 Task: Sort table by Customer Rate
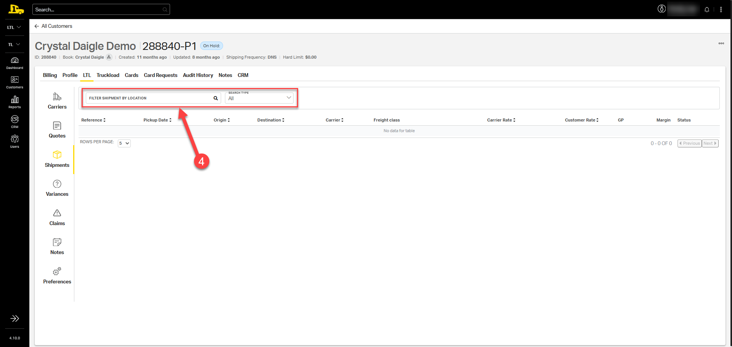click(x=581, y=120)
